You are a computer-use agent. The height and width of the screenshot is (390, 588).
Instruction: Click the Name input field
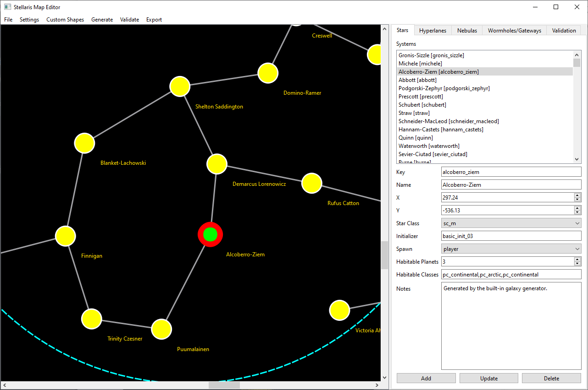point(511,184)
